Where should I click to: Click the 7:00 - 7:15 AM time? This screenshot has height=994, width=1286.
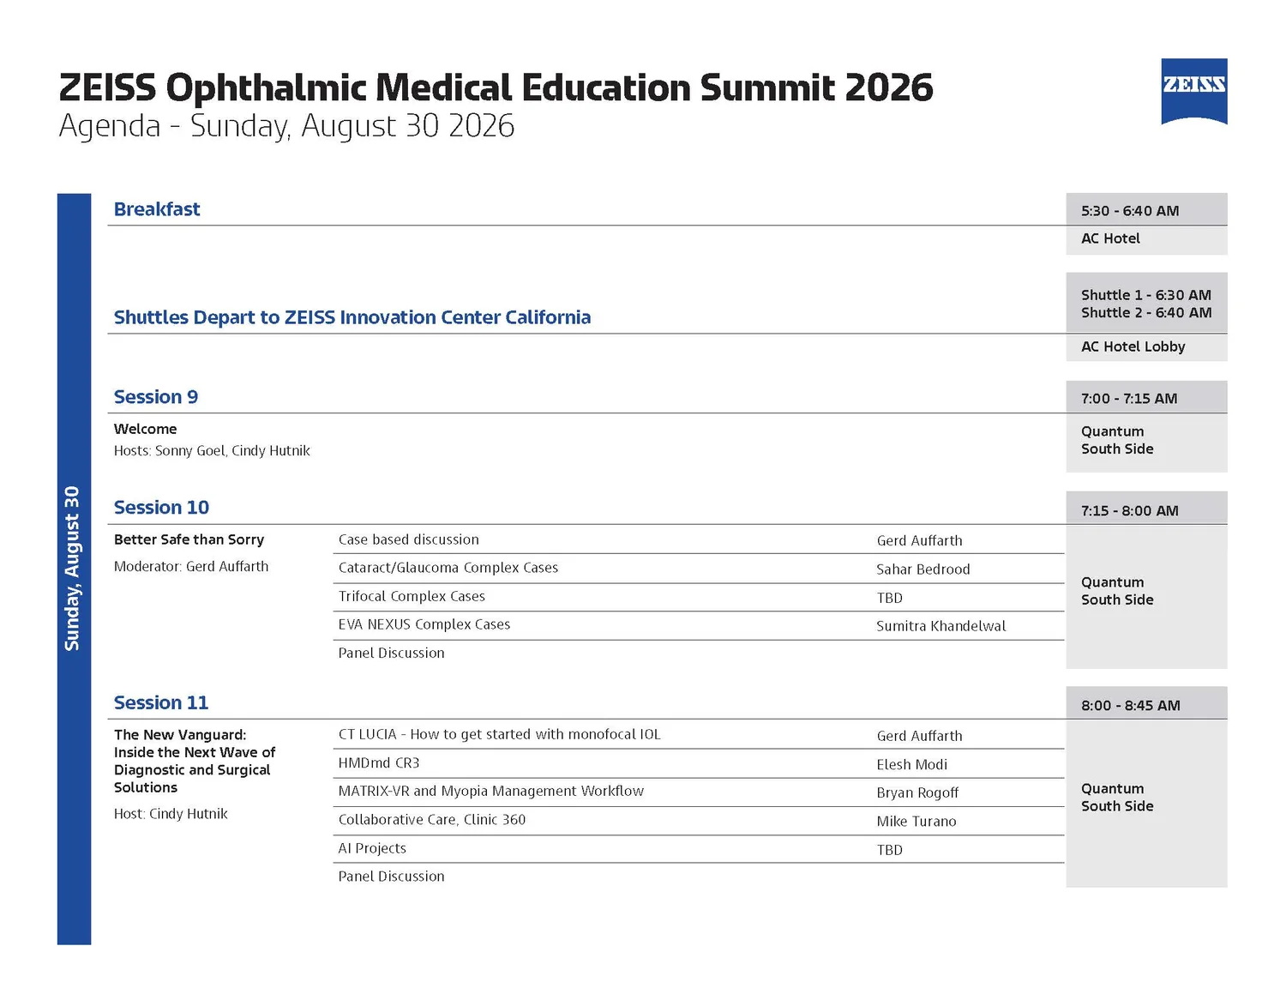point(1129,399)
